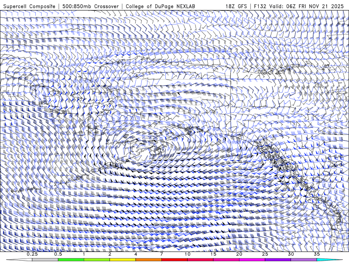Pick the hot pink swatch between 15 and 20
349x262 pixels.
point(226,260)
